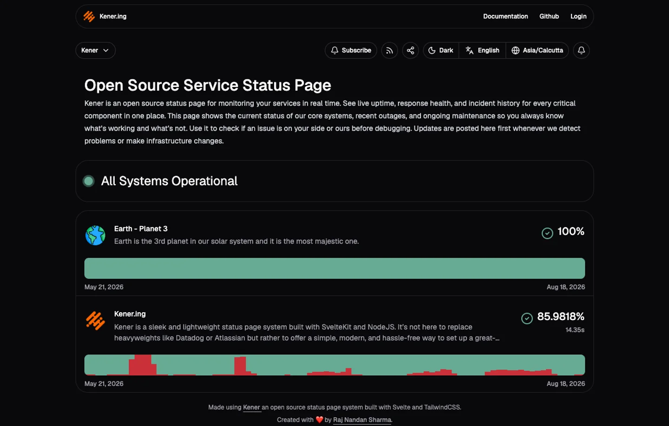Open the Asia/Calcutta timezone selector
Viewport: 669px width, 426px height.
click(x=537, y=50)
